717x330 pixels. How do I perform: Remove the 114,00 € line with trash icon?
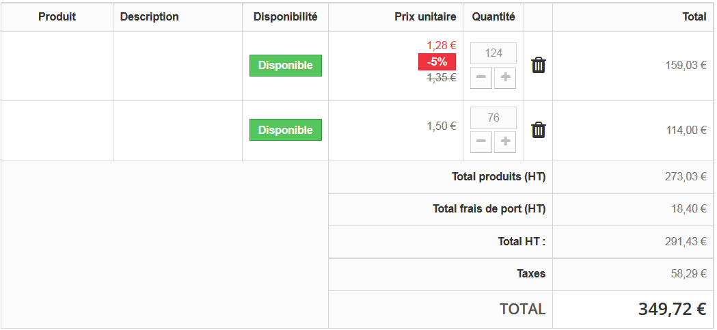[538, 130]
